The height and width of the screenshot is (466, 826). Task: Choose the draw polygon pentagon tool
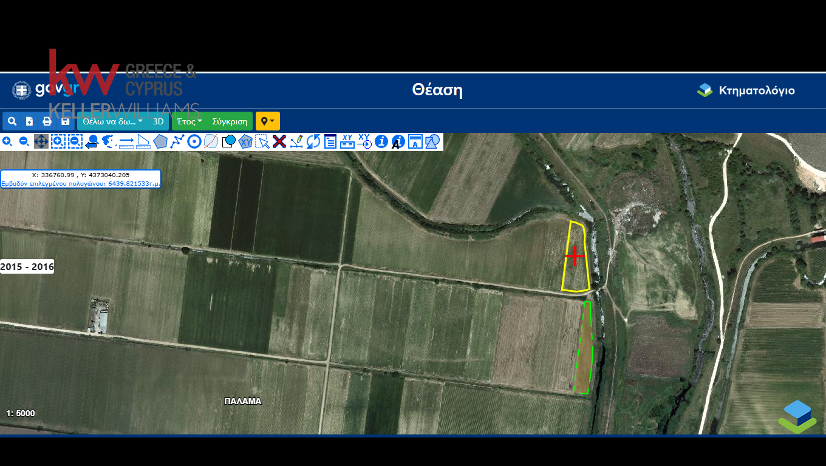coord(160,141)
